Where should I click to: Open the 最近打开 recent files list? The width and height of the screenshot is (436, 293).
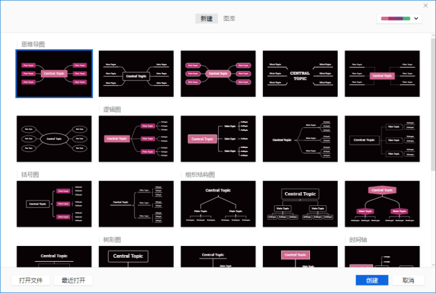coord(73,280)
